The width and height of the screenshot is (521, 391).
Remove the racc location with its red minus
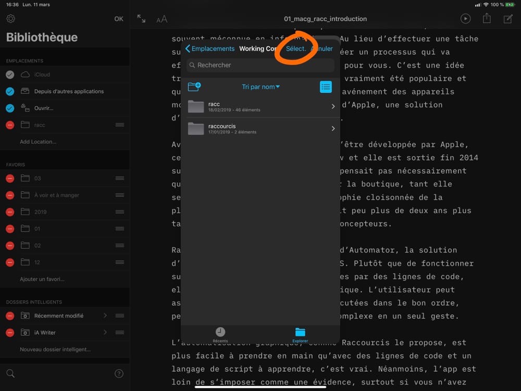[x=10, y=125]
